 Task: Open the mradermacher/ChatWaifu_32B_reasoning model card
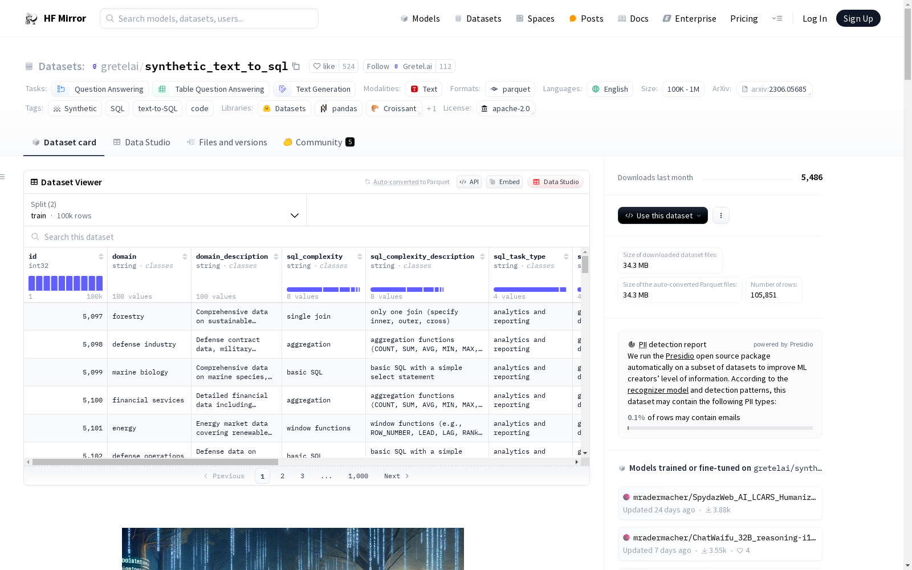pyautogui.click(x=720, y=544)
